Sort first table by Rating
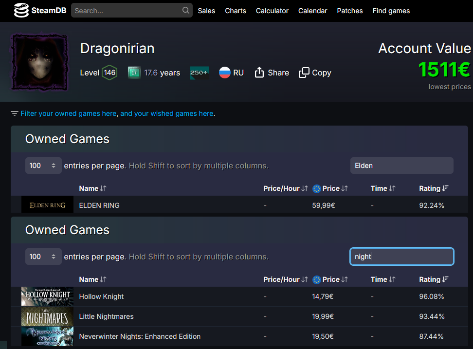 [434, 188]
